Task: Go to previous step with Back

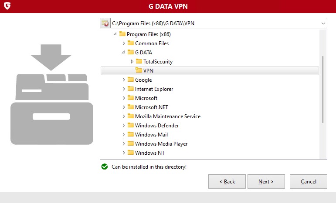Action: (x=227, y=181)
